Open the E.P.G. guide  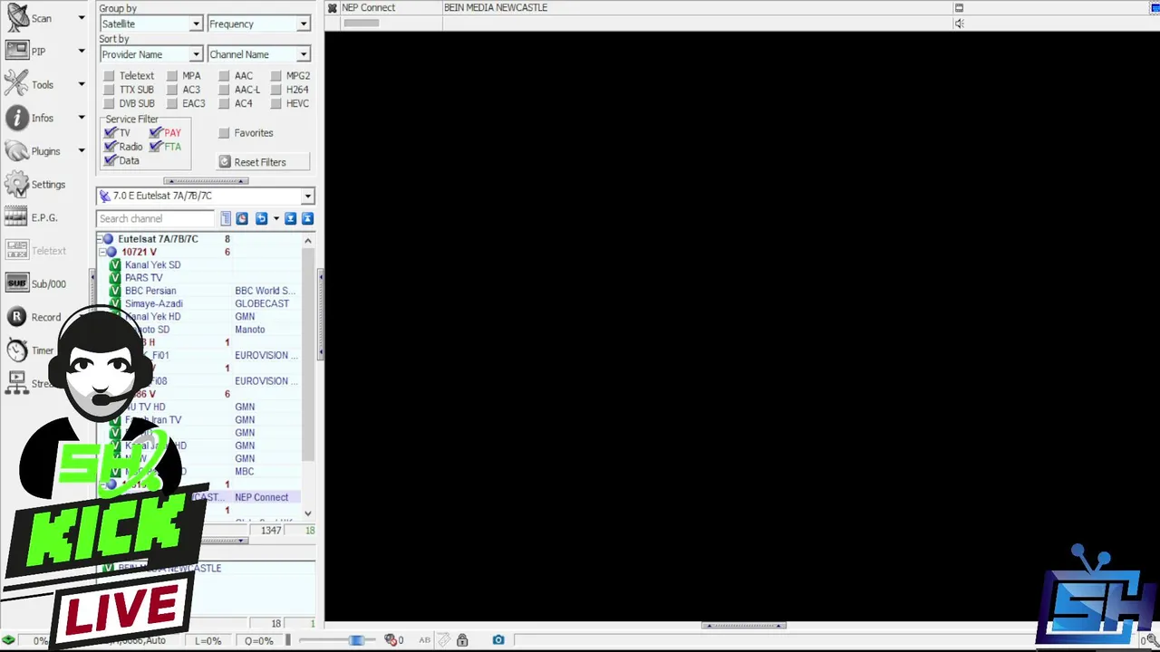click(31, 217)
